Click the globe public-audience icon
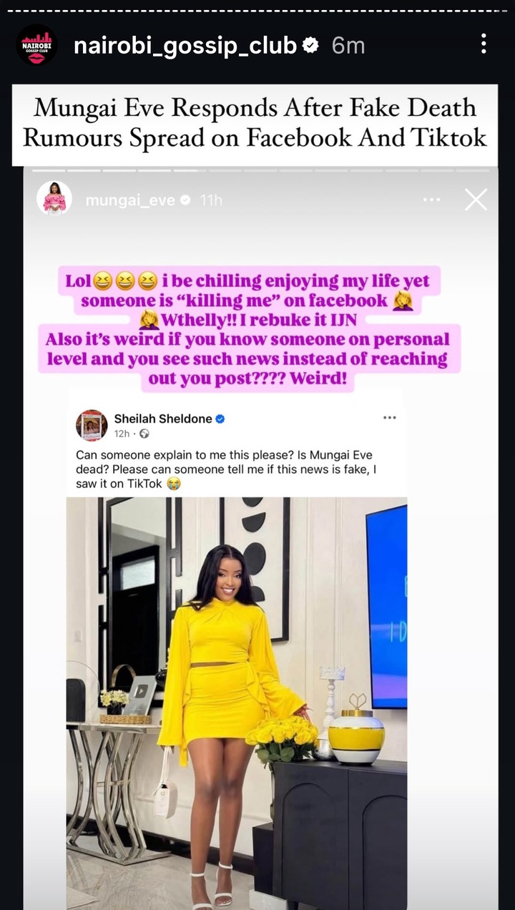This screenshot has height=910, width=515. (144, 434)
